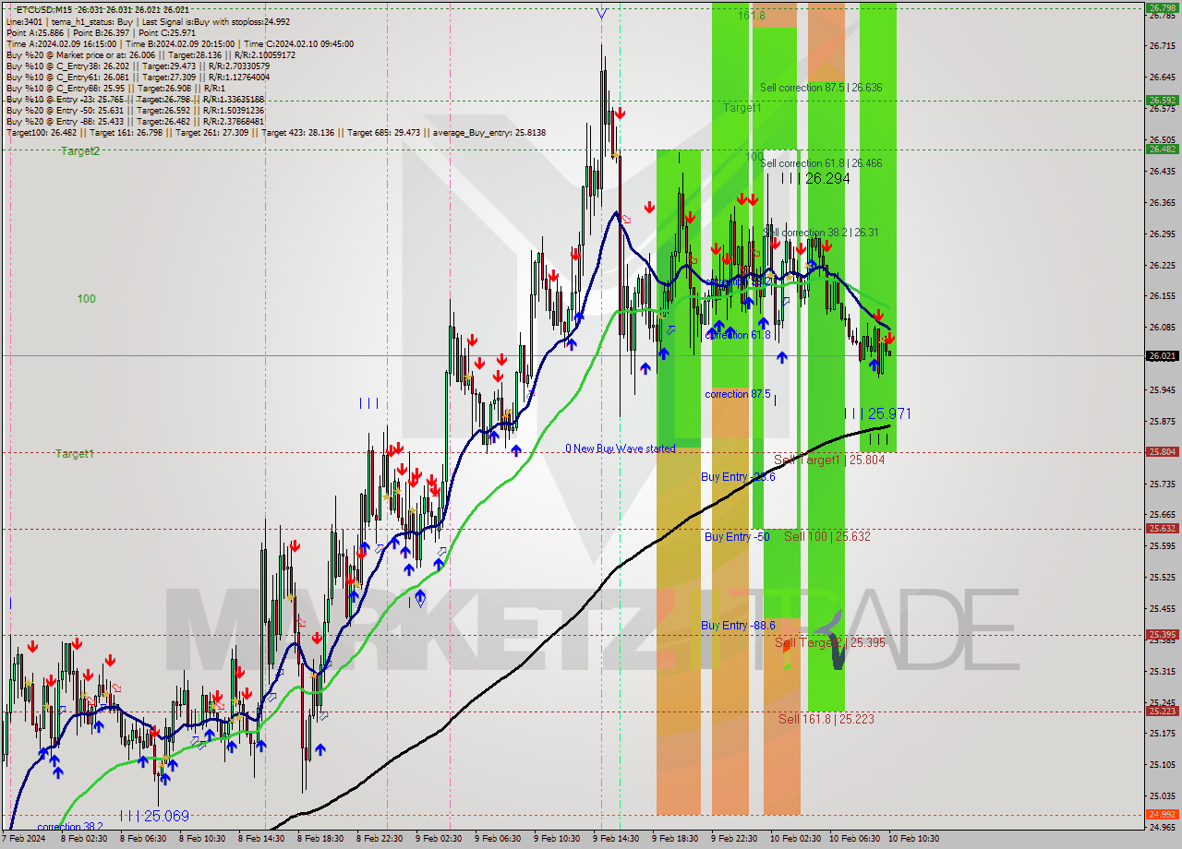1182x849 pixels.
Task: Click the 26.592 green price label
Action: [1161, 100]
